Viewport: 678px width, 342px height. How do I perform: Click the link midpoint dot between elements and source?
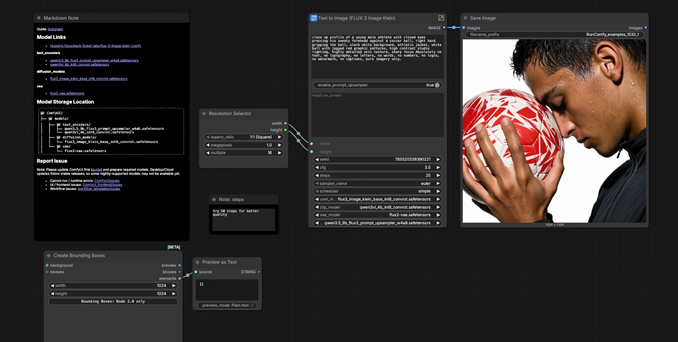click(188, 275)
